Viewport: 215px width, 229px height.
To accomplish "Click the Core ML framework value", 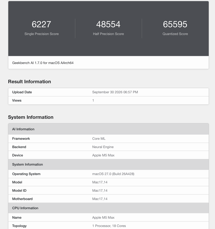I will pyautogui.click(x=99, y=139).
